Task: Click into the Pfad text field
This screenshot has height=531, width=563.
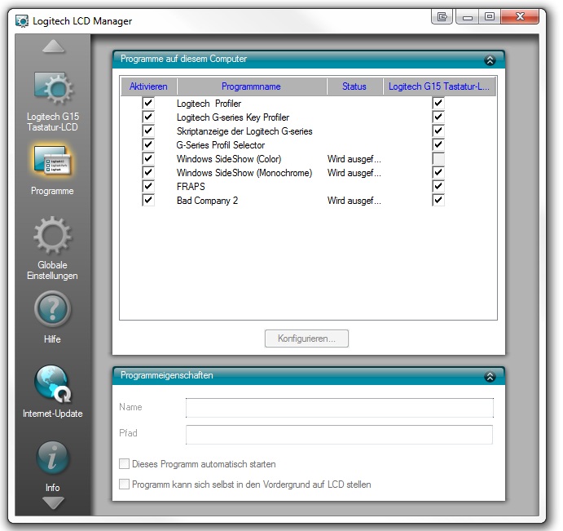Action: tap(339, 434)
